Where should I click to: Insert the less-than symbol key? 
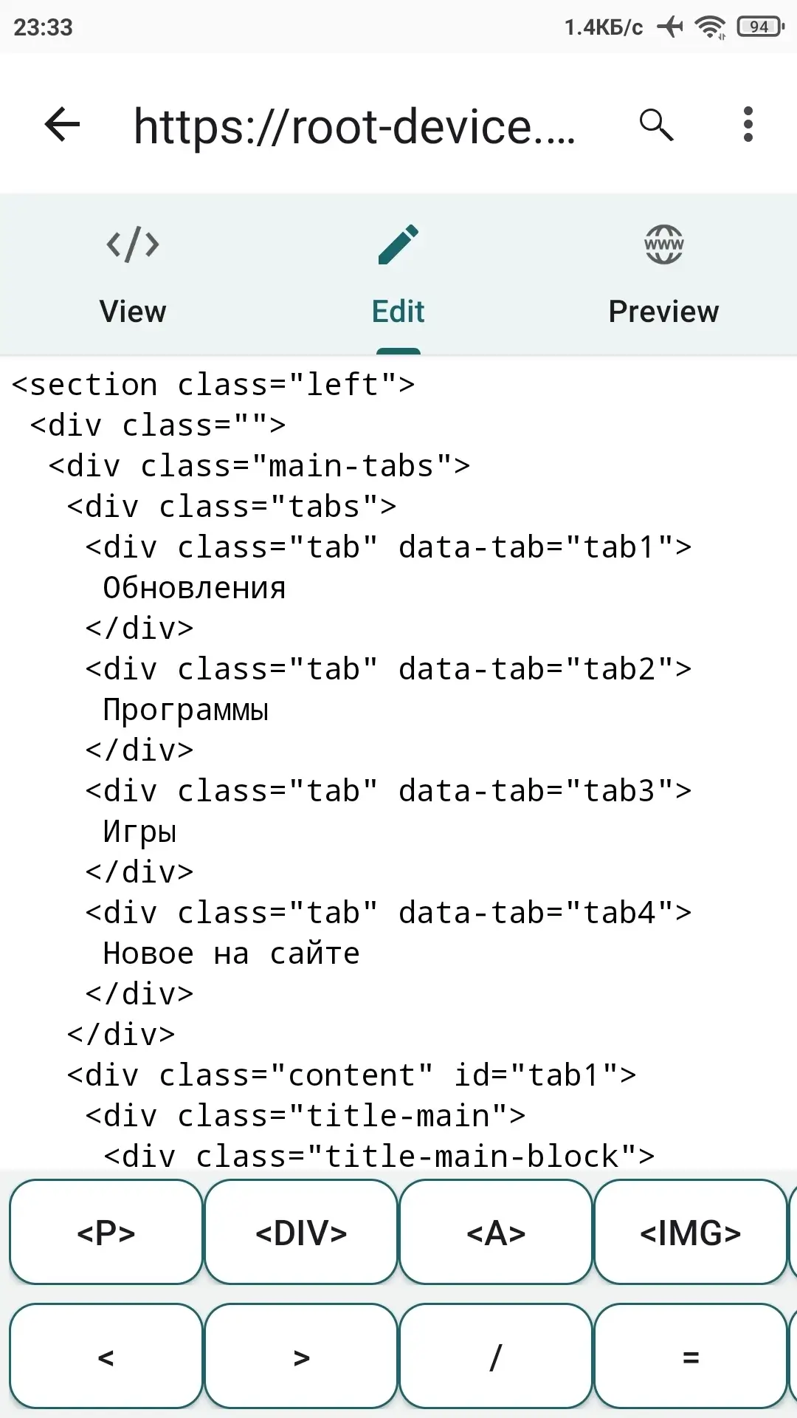click(x=106, y=1356)
